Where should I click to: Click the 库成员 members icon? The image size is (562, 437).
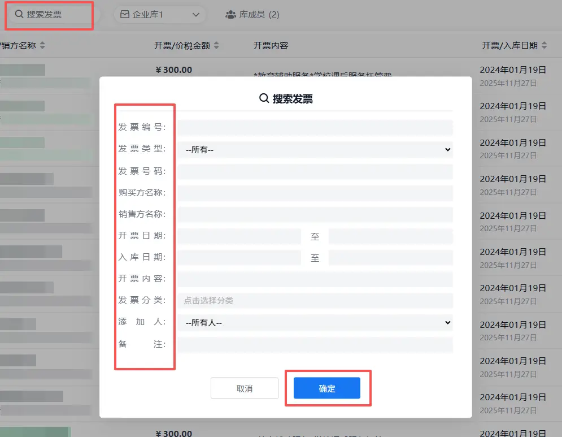click(230, 15)
